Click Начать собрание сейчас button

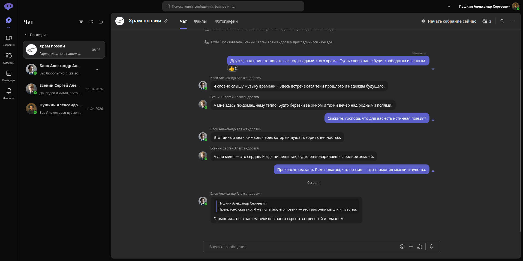449,21
